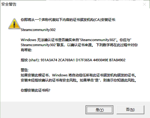
Task: Click the 指纹 (sha1) label
Action: coord(30,60)
